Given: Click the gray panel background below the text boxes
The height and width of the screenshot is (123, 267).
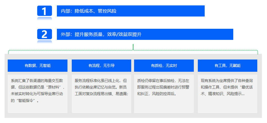Looking at the screenshot, I should pos(133,115).
